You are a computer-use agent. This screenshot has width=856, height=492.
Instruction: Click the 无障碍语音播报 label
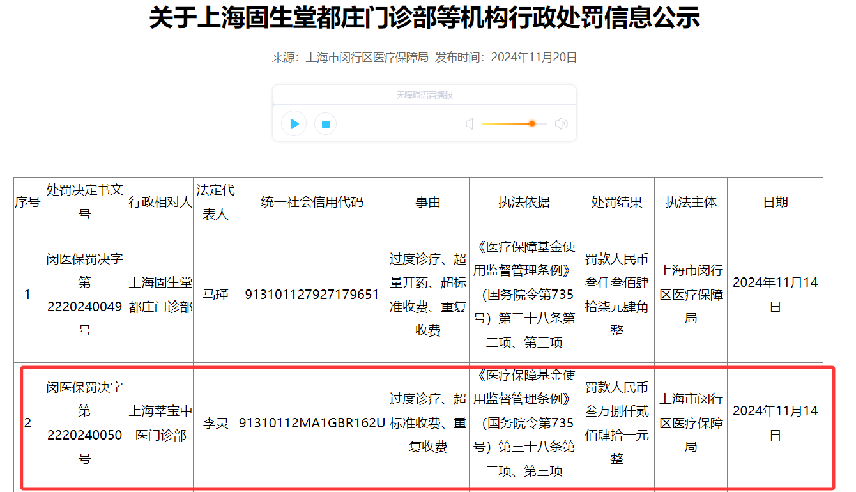pyautogui.click(x=424, y=95)
